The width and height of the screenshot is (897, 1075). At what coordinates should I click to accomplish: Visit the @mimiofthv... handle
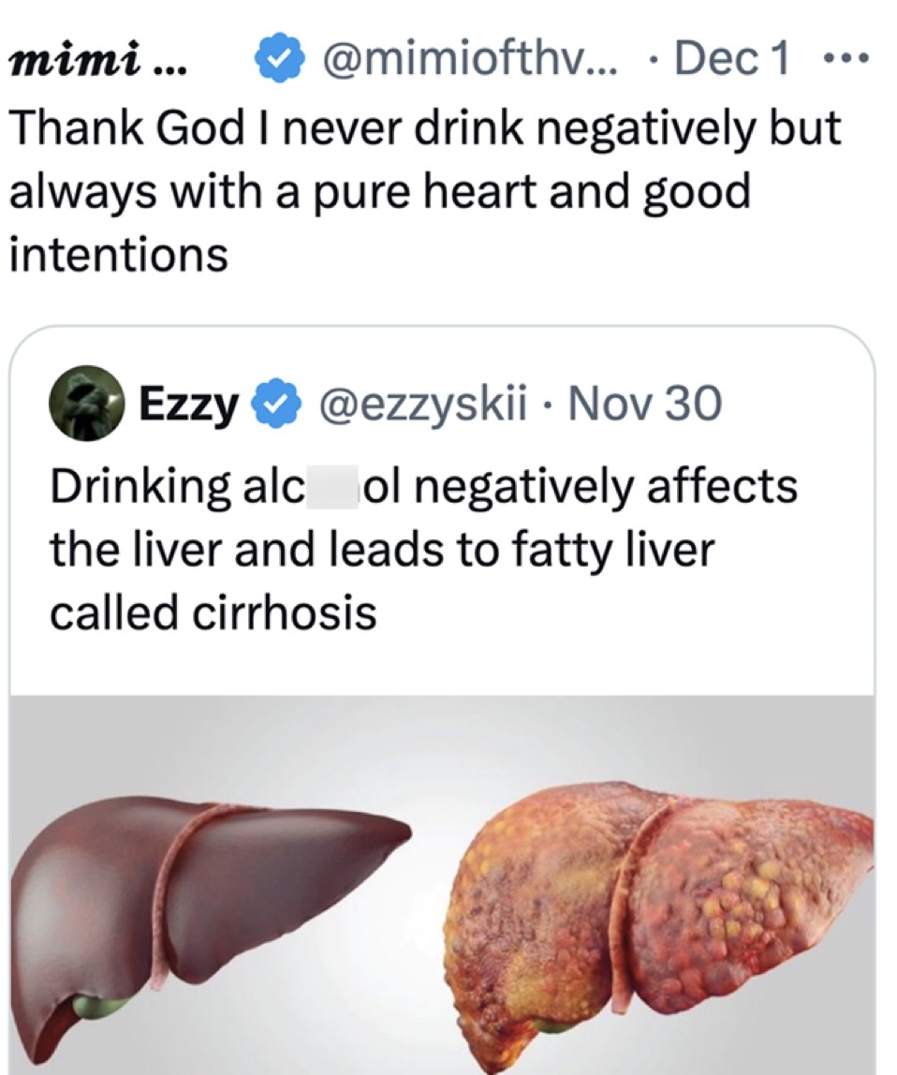pos(465,60)
